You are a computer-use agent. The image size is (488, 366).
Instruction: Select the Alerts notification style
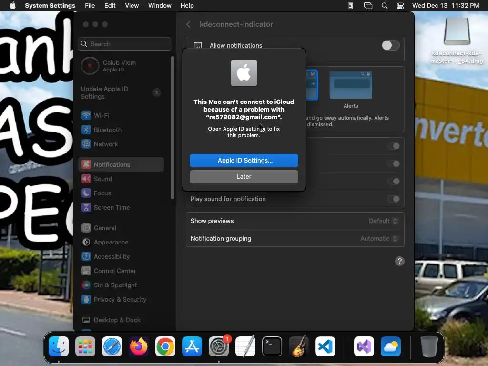click(351, 90)
